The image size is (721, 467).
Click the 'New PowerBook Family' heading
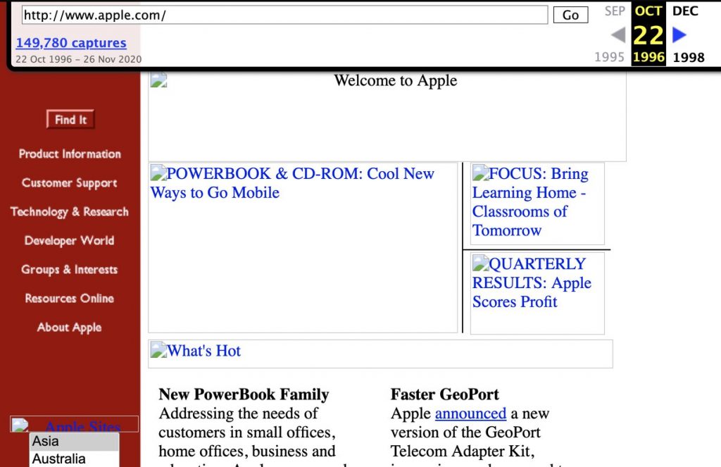[244, 394]
